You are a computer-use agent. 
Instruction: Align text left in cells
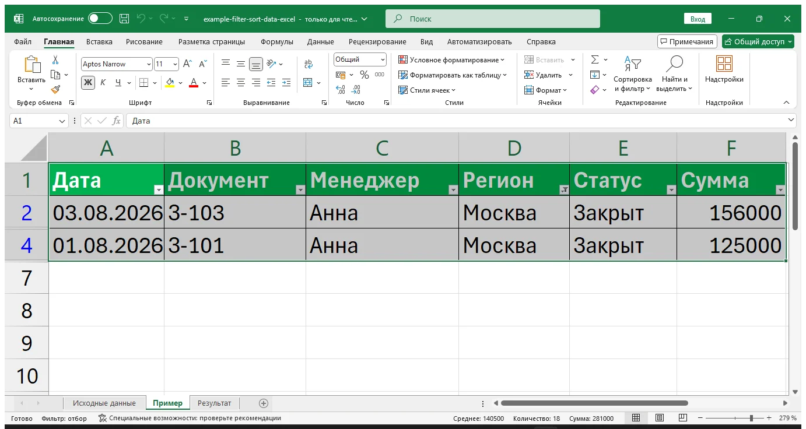(226, 83)
